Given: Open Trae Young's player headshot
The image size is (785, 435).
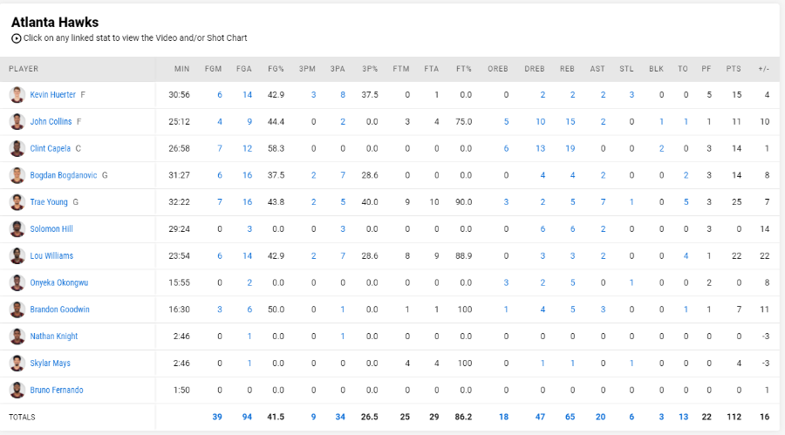Looking at the screenshot, I should click(x=17, y=202).
